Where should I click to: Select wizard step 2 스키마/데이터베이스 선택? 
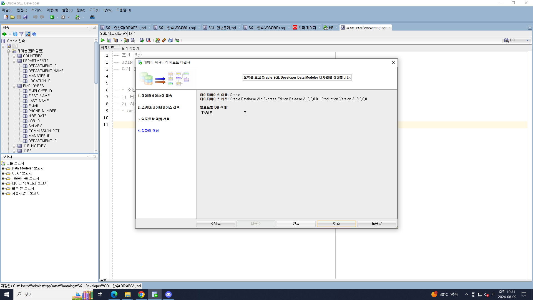pos(159,107)
